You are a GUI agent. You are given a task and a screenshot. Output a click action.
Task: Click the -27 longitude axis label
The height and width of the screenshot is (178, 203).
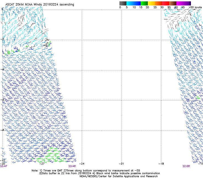(42, 164)
